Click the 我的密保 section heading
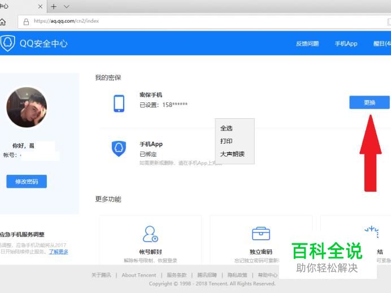The image size is (391, 293). coord(108,77)
